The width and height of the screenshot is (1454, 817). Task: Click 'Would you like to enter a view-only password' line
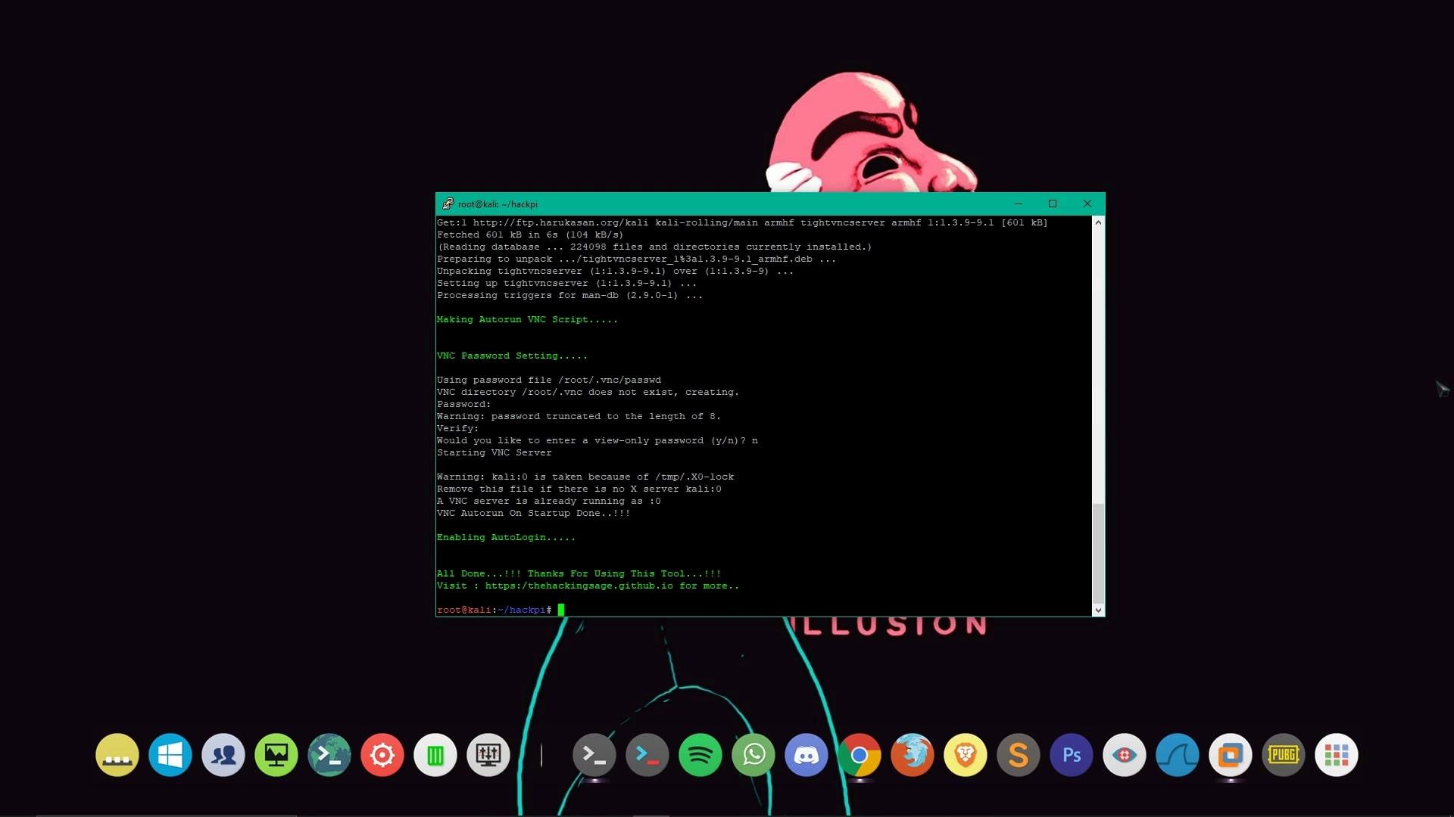point(598,440)
